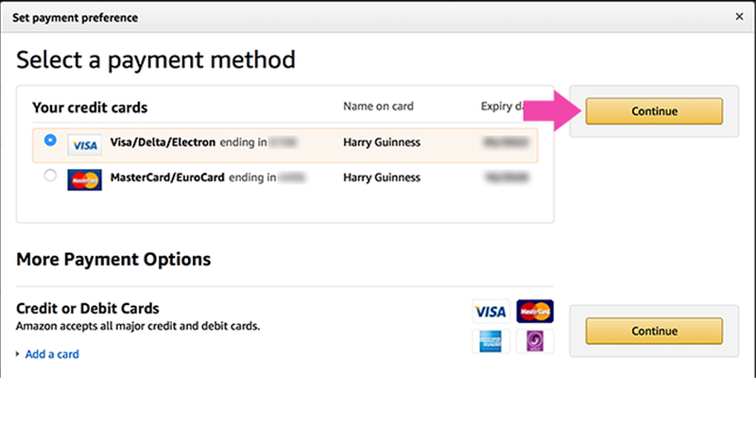The height and width of the screenshot is (425, 756).
Task: Click the MasterCard icon under More Payment Options
Action: click(535, 312)
